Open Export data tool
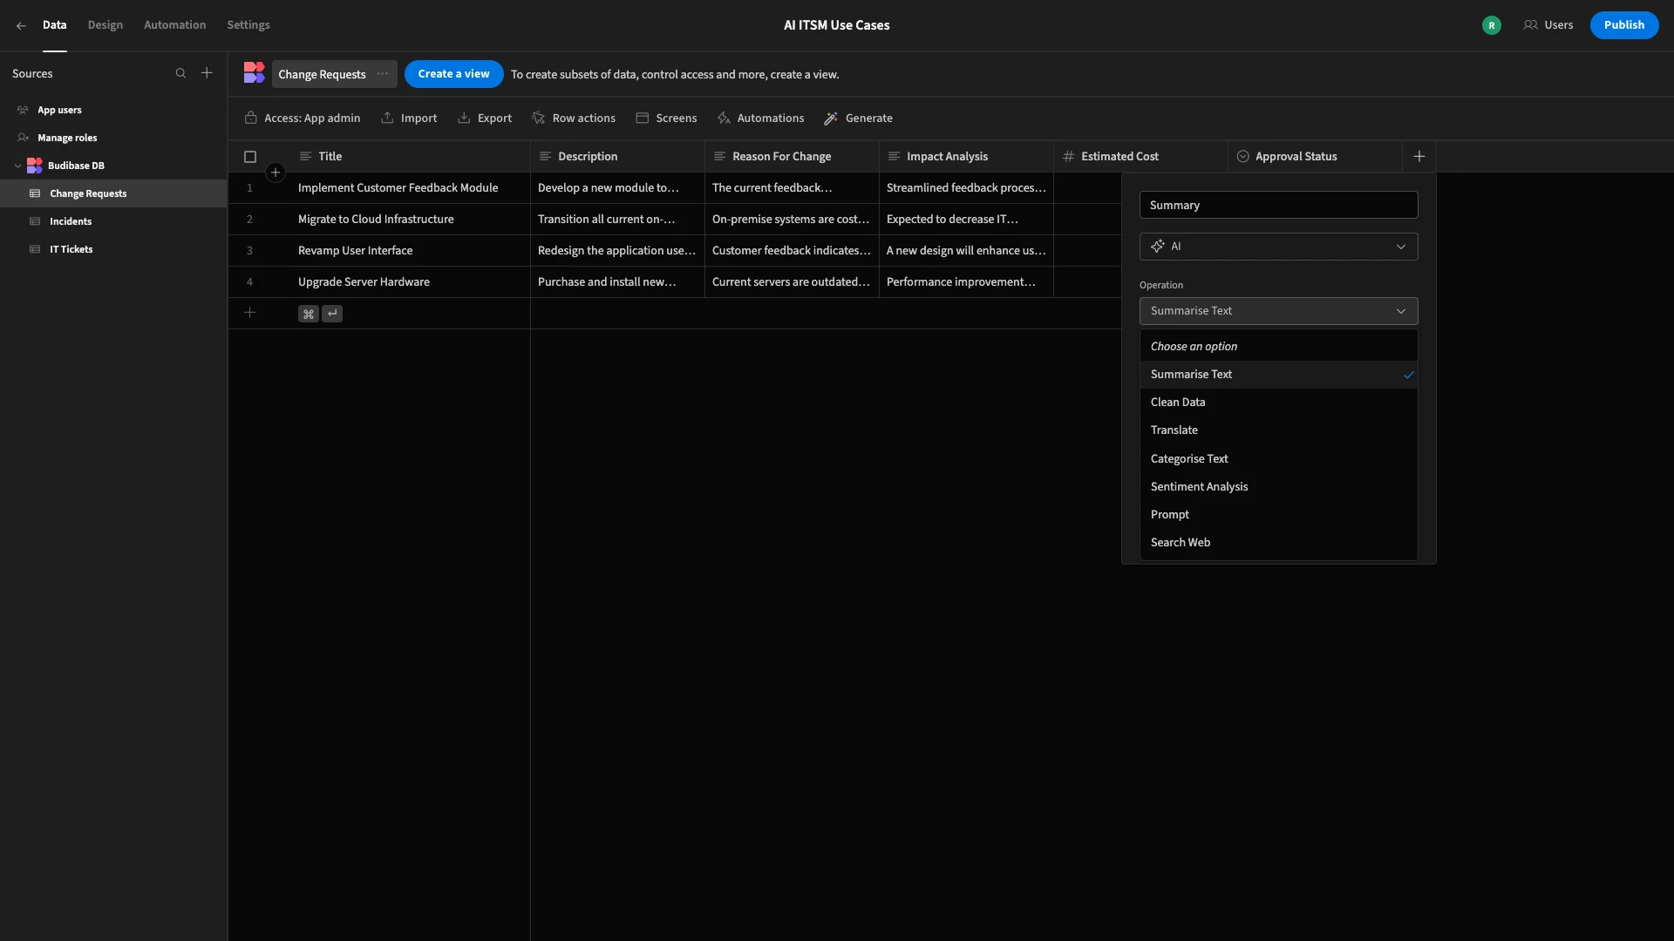Image resolution: width=1674 pixels, height=941 pixels. tap(485, 118)
